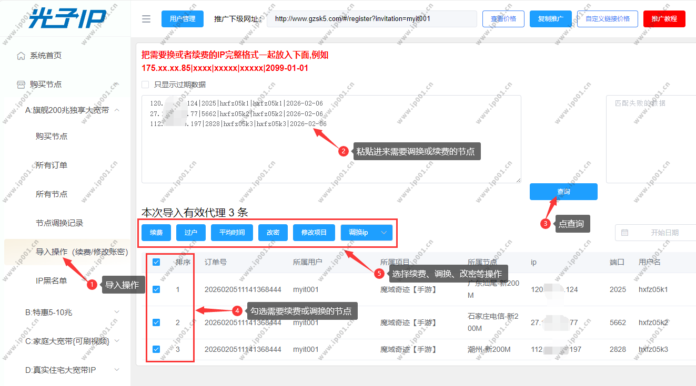Image resolution: width=696 pixels, height=386 pixels.
Task: Click the red 推广教程 button
Action: (664, 19)
